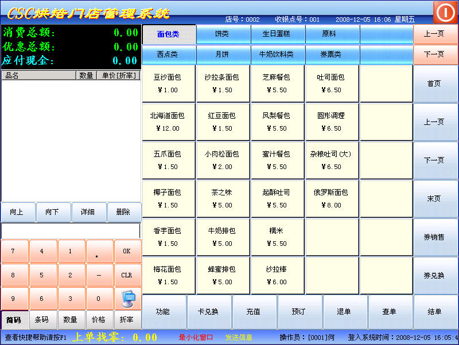The width and height of the screenshot is (459, 345).
Task: Move selection down with 向下
Action: click(x=53, y=212)
